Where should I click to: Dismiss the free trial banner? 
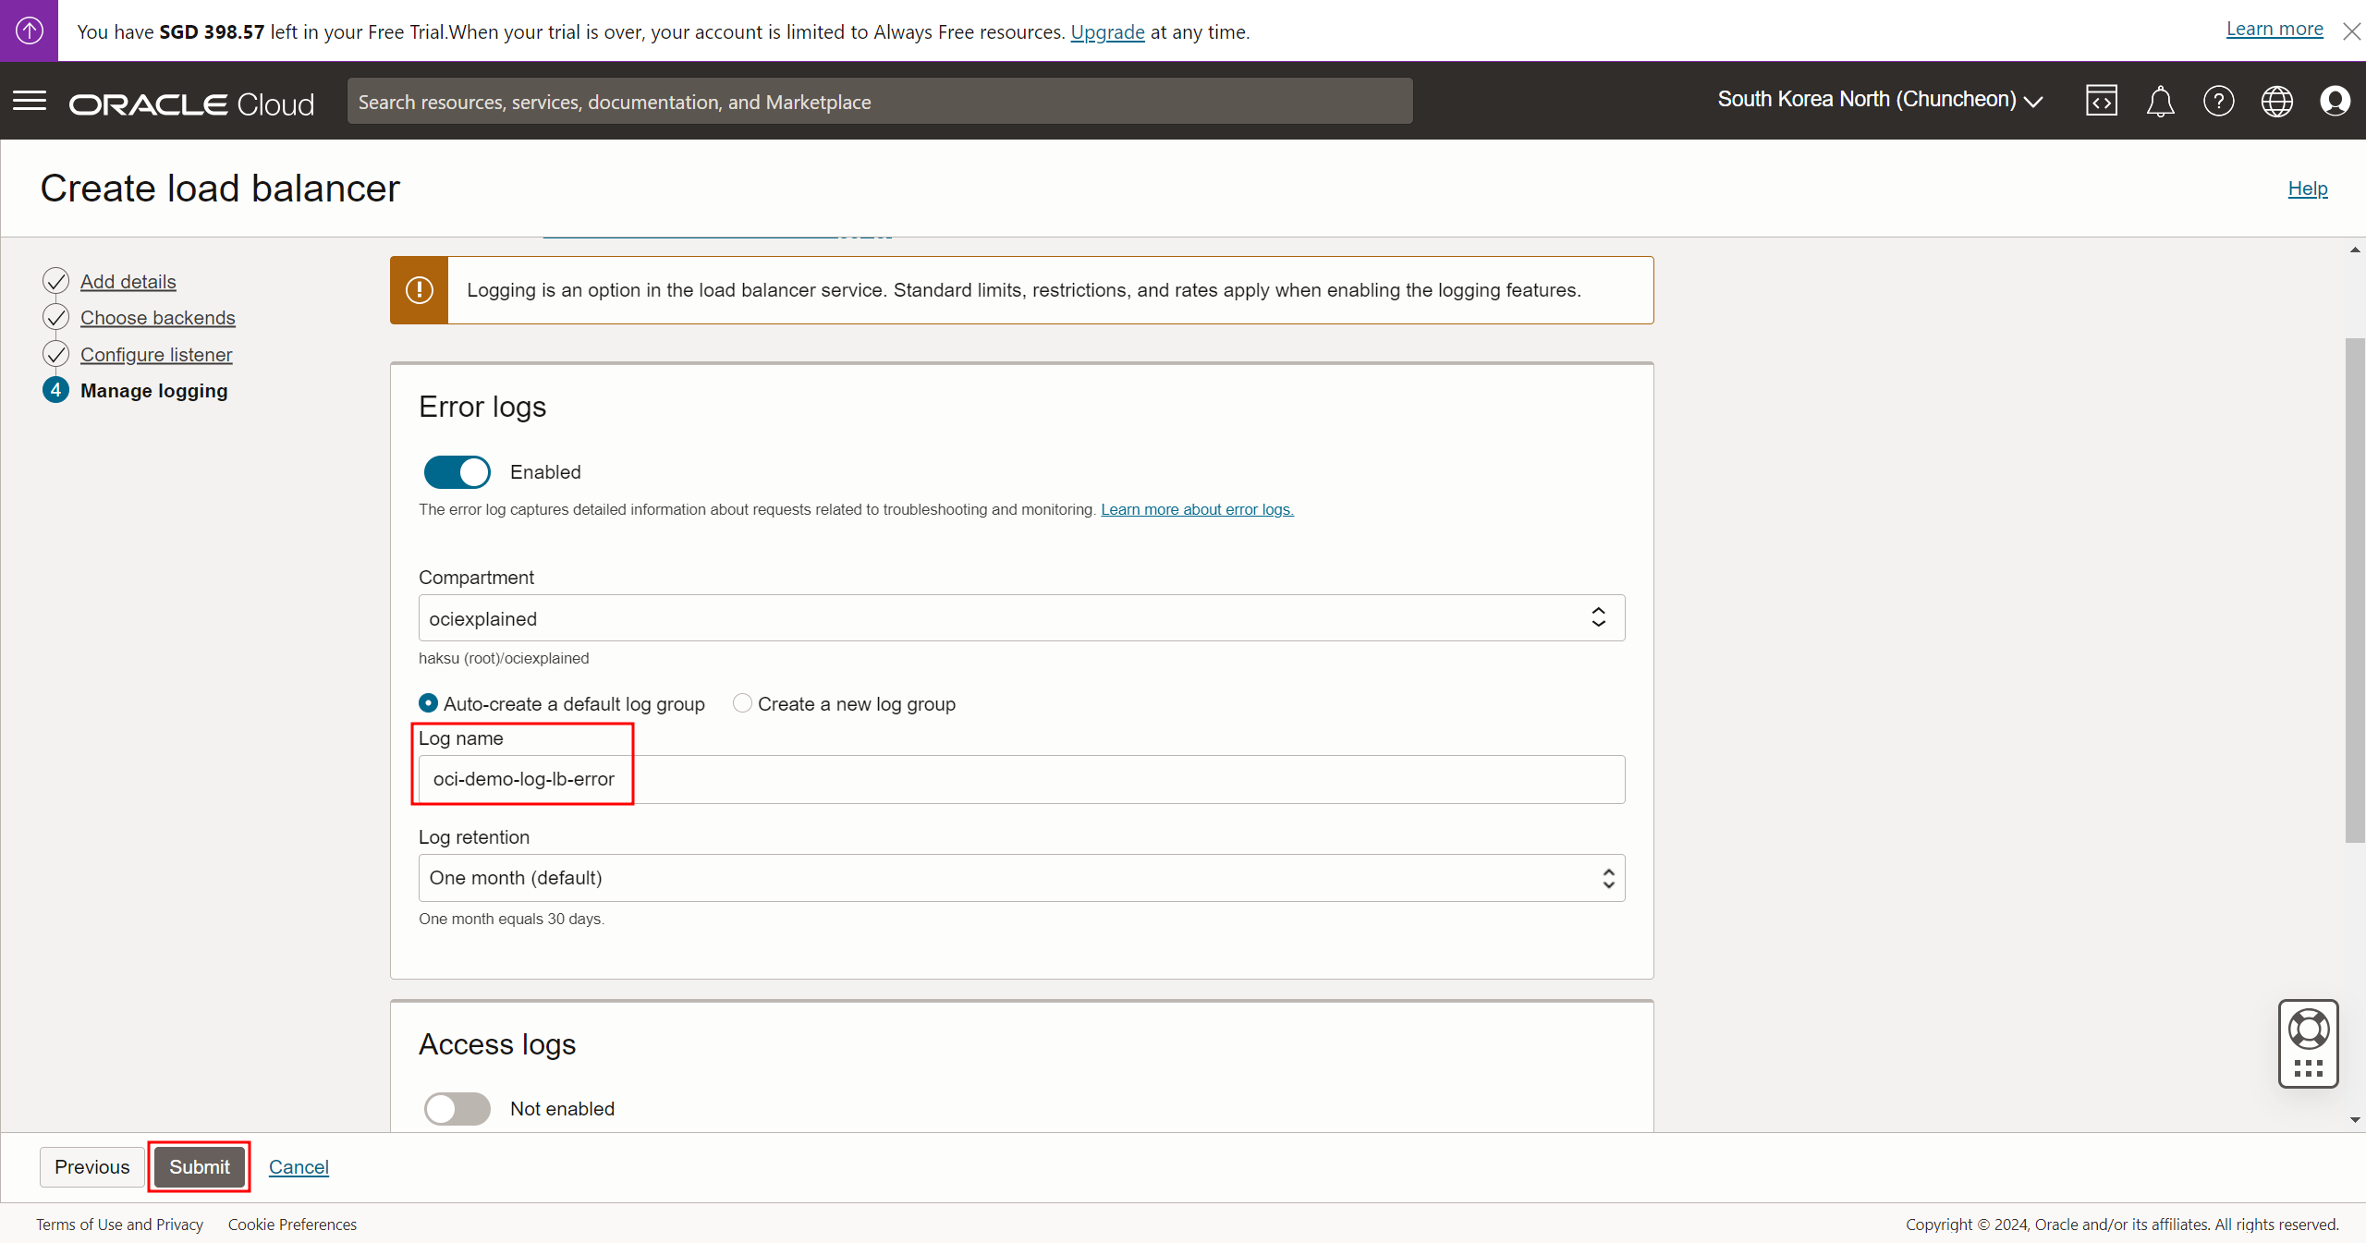click(2351, 31)
